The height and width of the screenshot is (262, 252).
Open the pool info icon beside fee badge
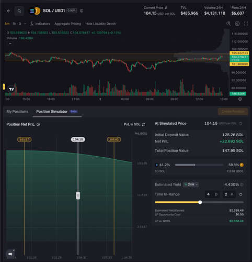(82, 11)
